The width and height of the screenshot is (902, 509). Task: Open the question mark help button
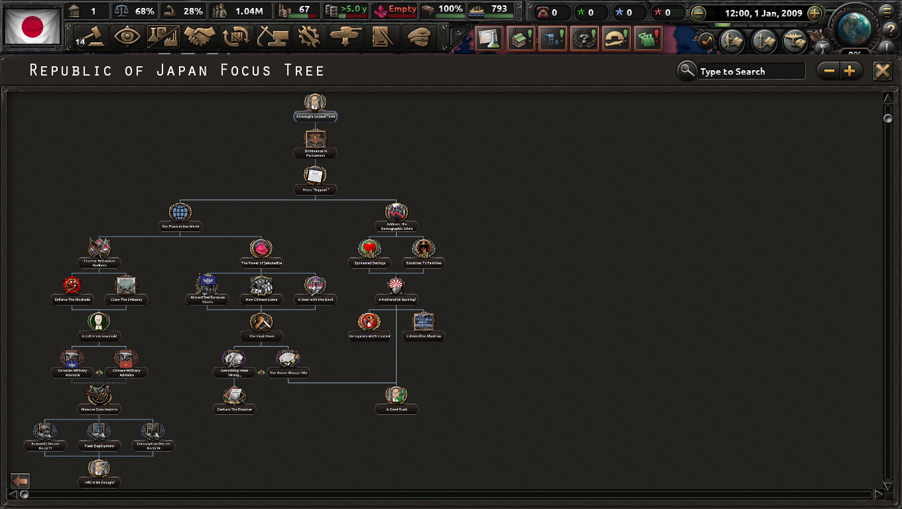(890, 29)
